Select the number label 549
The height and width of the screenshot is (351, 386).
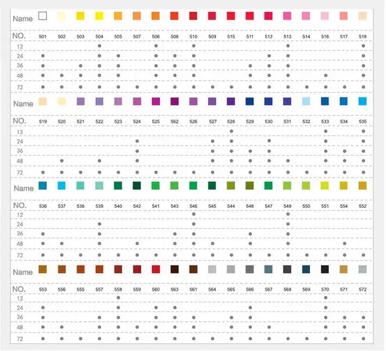click(287, 206)
